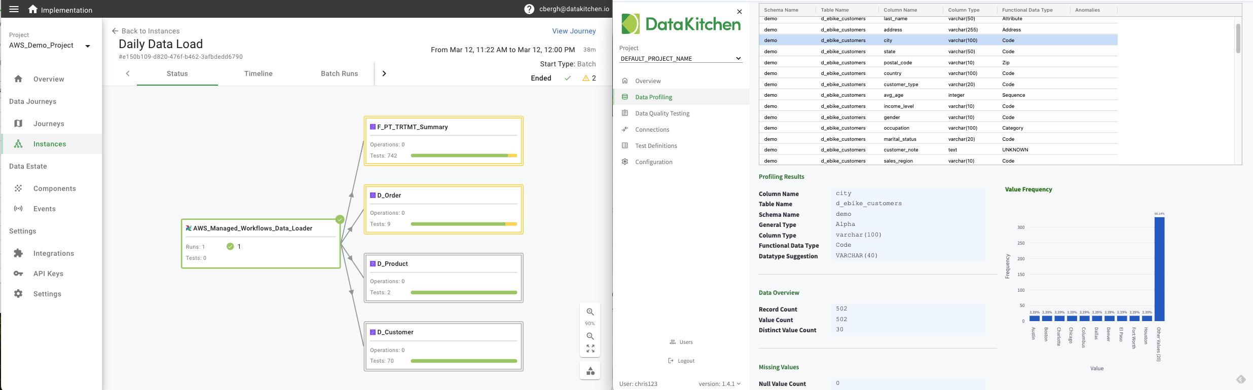This screenshot has height=390, width=1253.
Task: Open Integrations from the puzzle icon
Action: (19, 253)
